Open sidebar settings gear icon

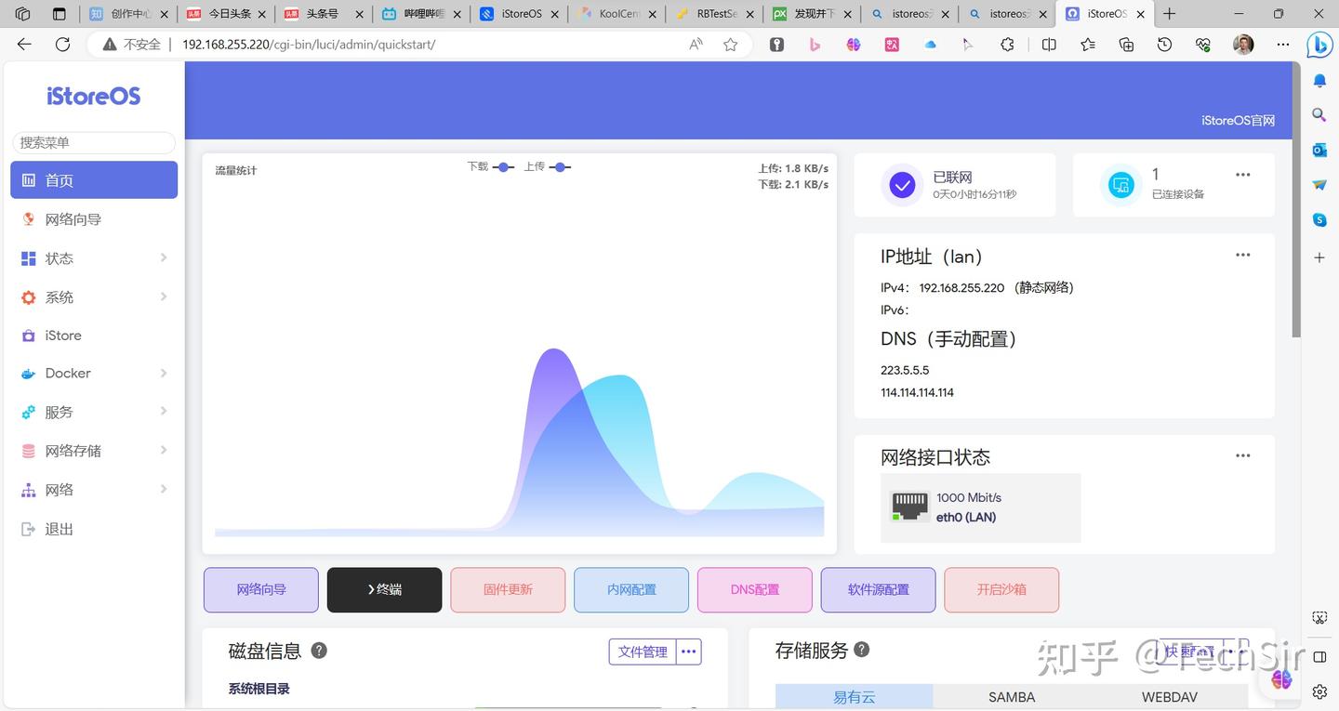(x=1319, y=691)
